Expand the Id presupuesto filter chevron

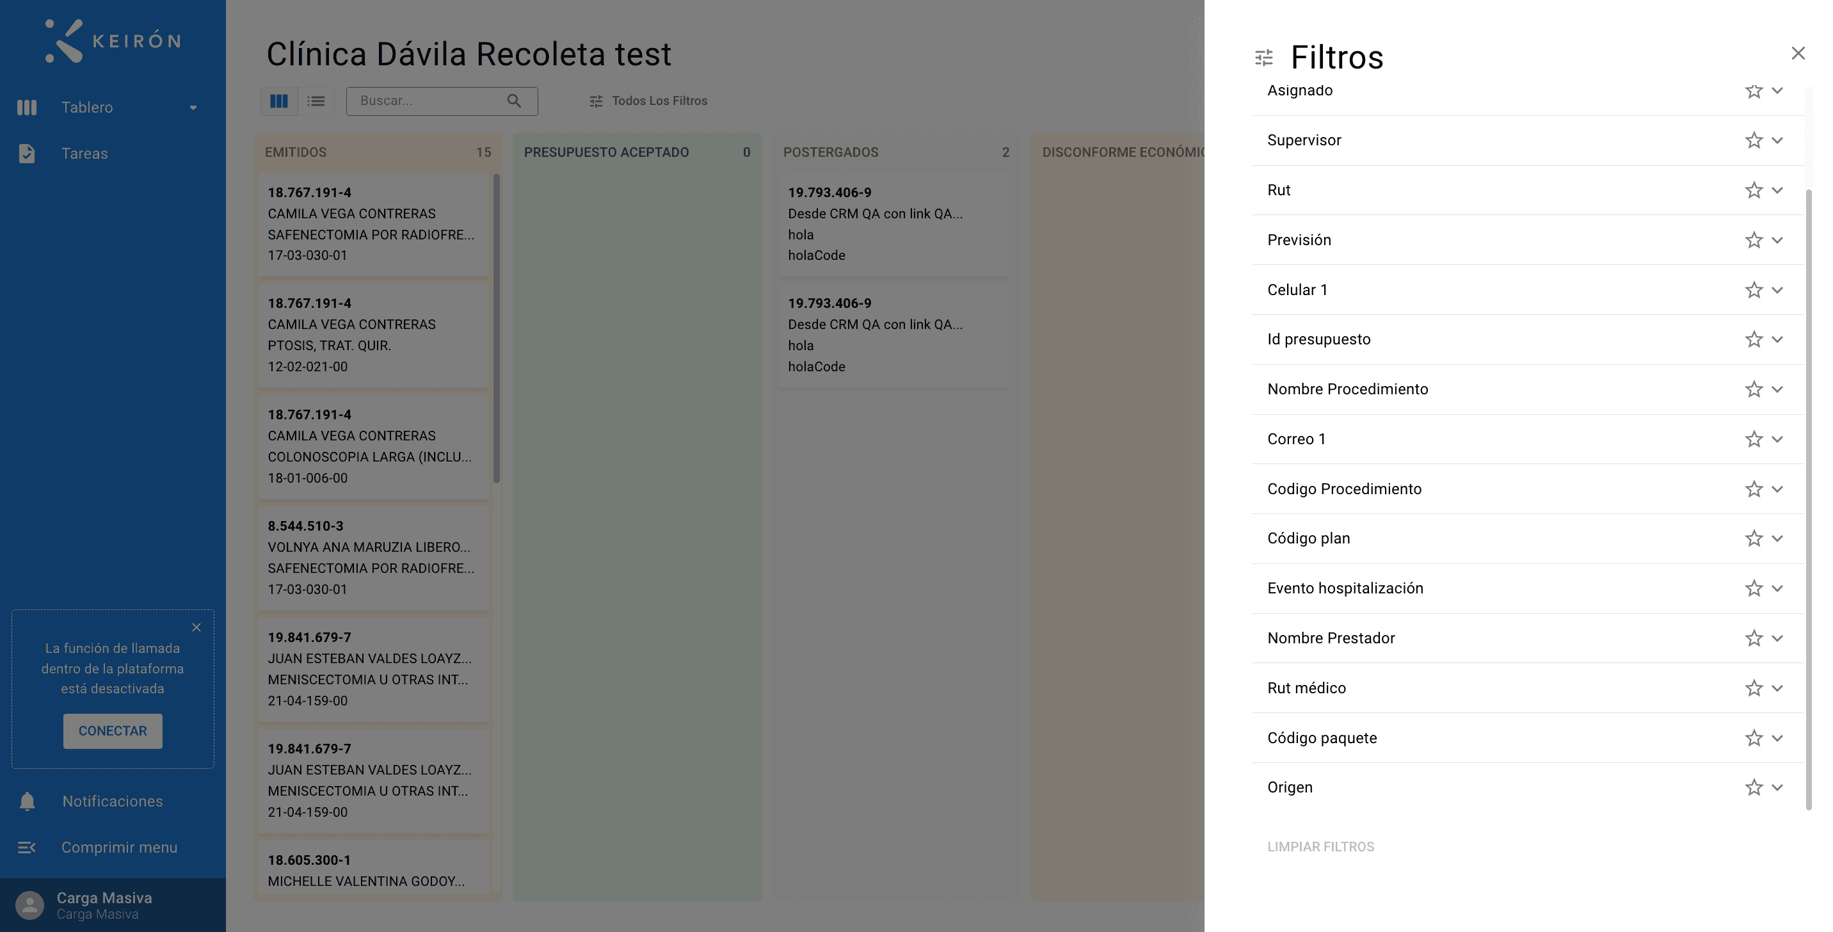tap(1777, 339)
